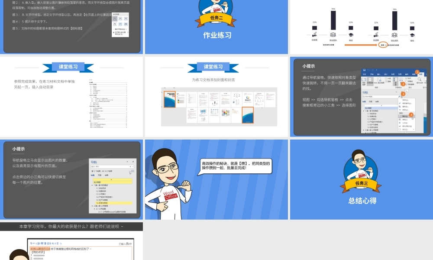Image resolution: width=433 pixels, height=260 pixels.
Task: Click the orange number 4 step marker
Action: [411, 115]
